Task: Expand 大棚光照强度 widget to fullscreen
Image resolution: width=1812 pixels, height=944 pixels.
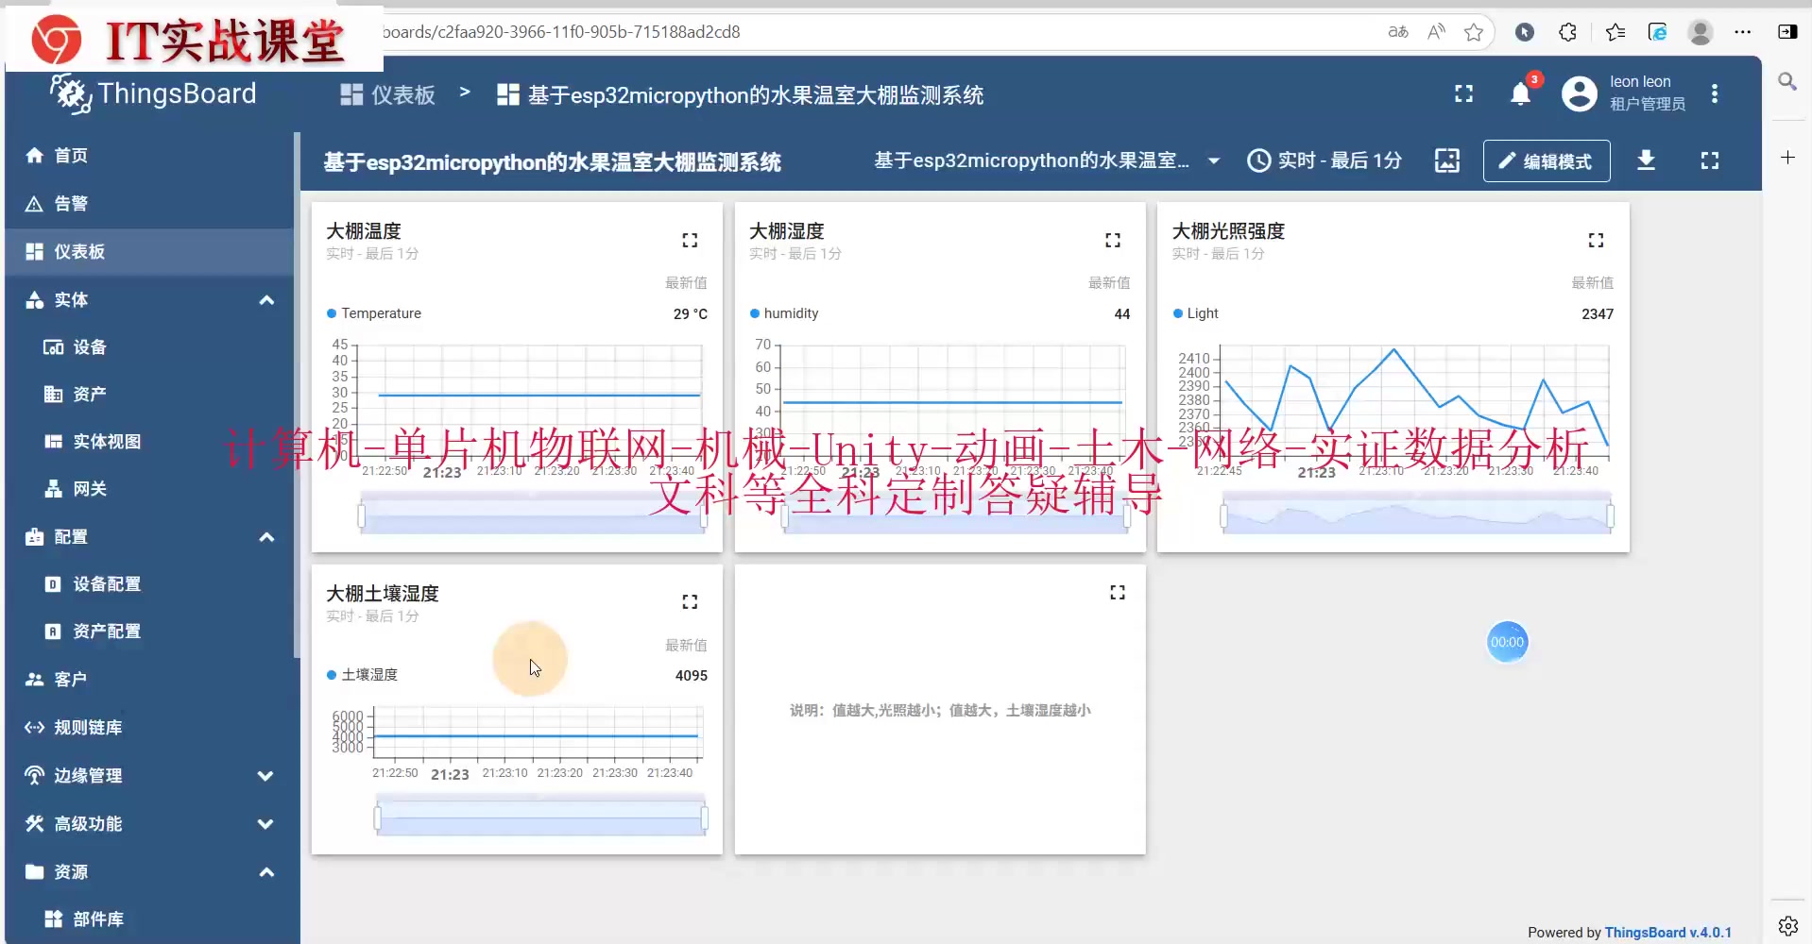Action: [1596, 240]
